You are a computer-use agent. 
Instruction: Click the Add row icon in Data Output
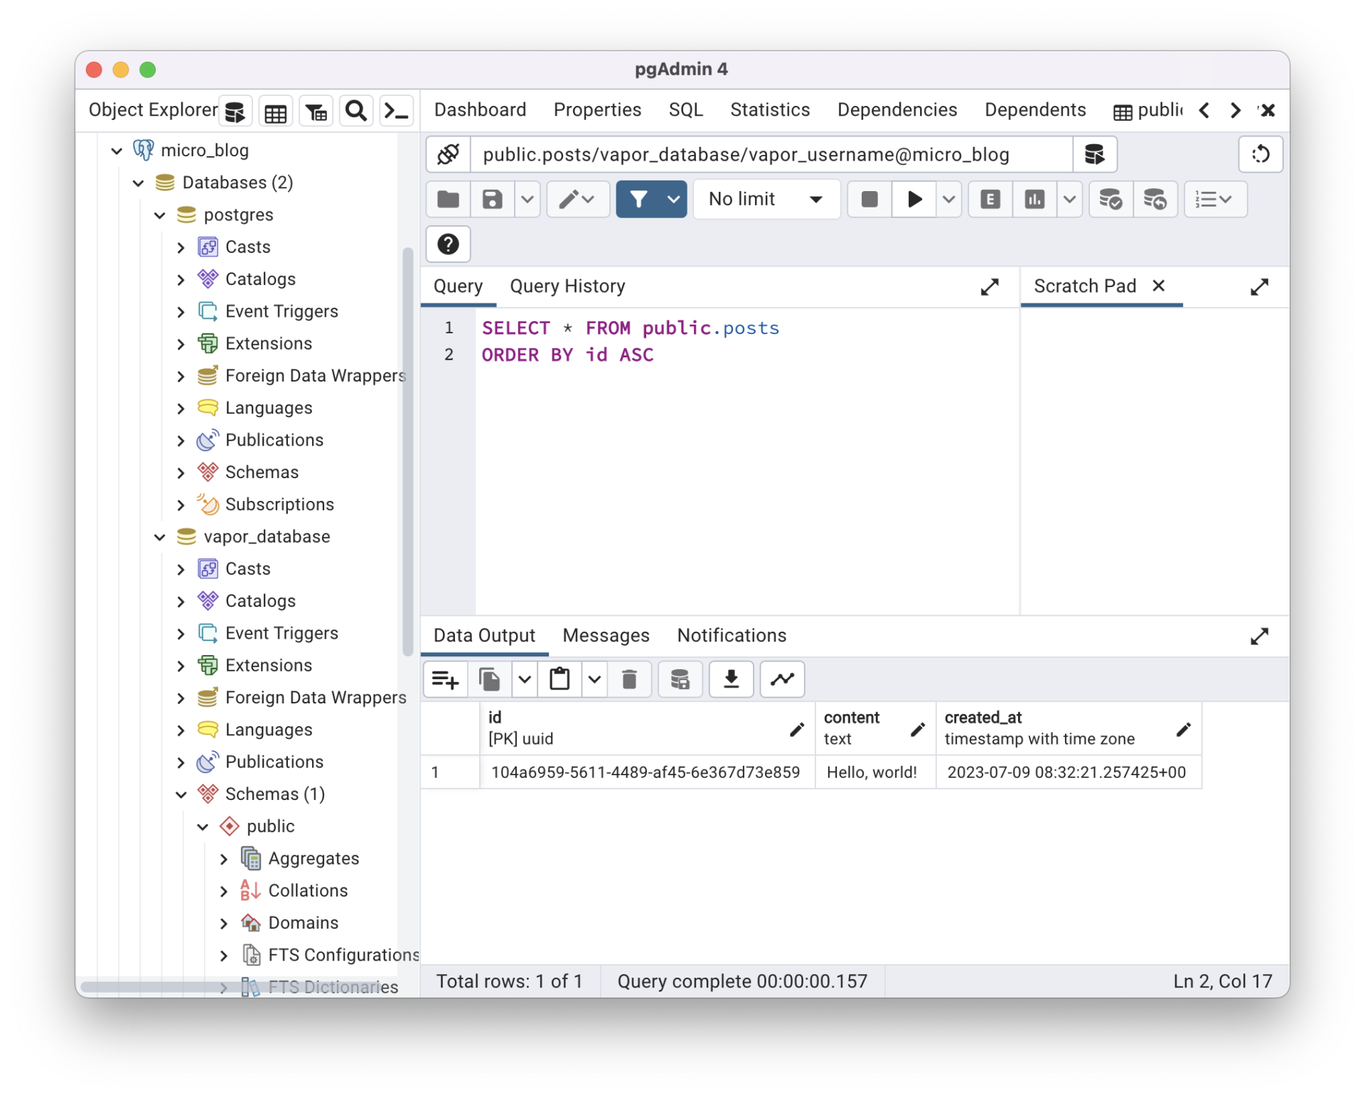(x=446, y=680)
